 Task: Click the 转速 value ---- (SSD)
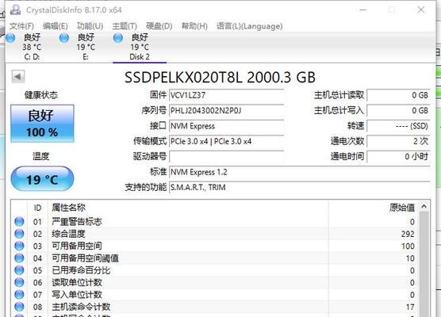(x=398, y=126)
